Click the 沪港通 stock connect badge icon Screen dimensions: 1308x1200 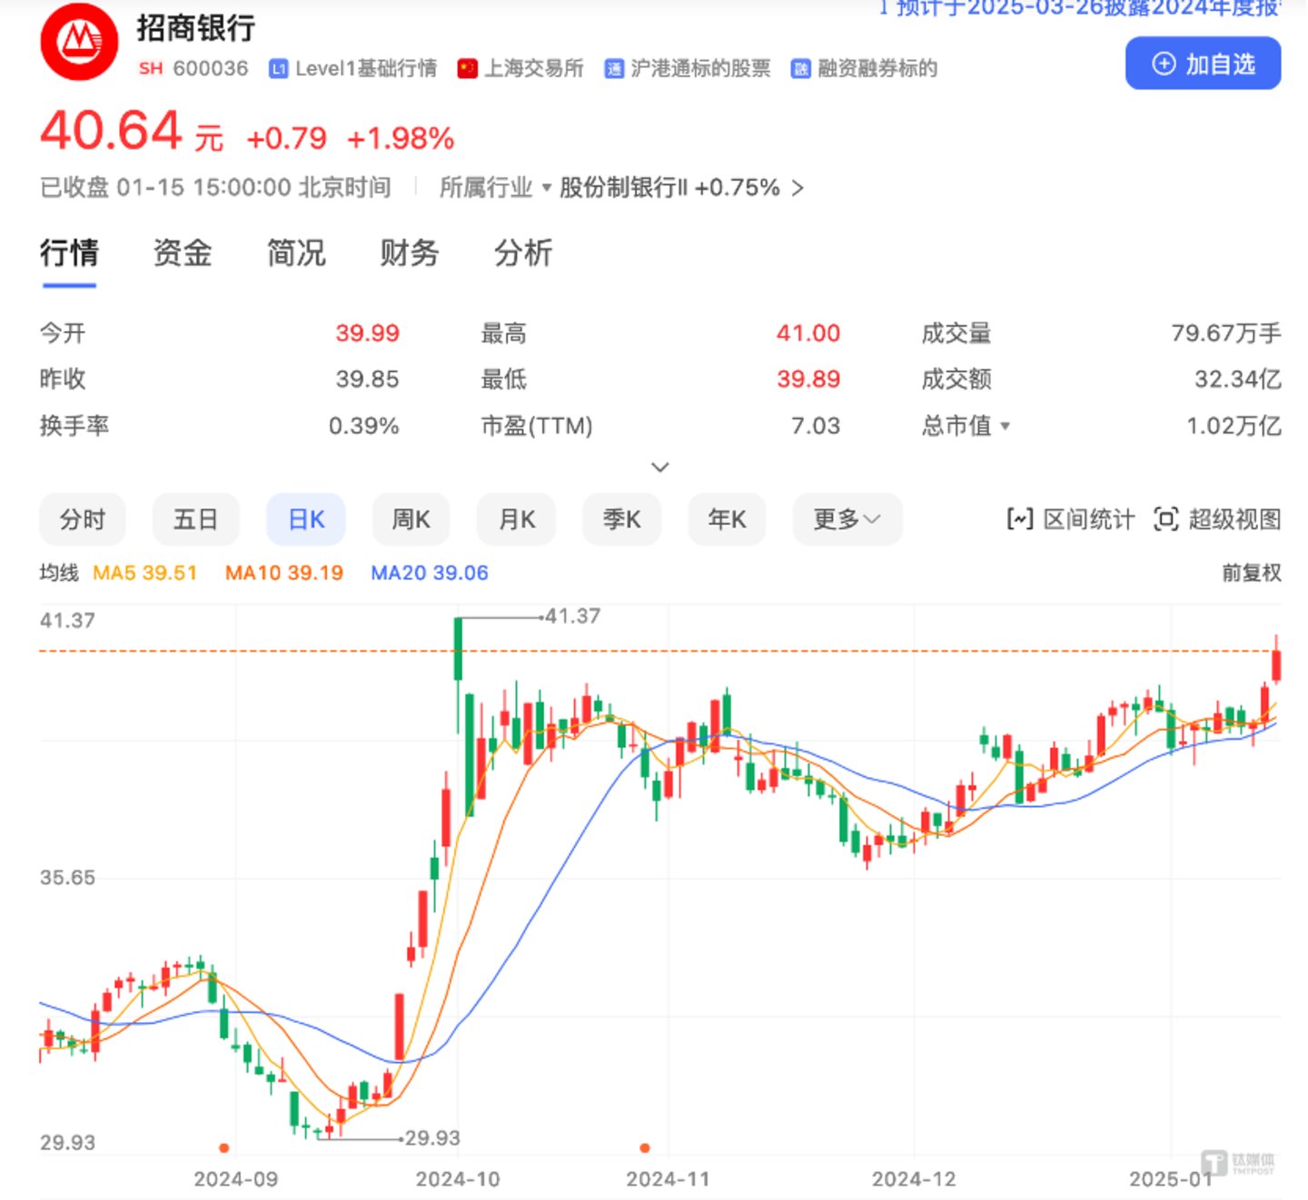614,69
